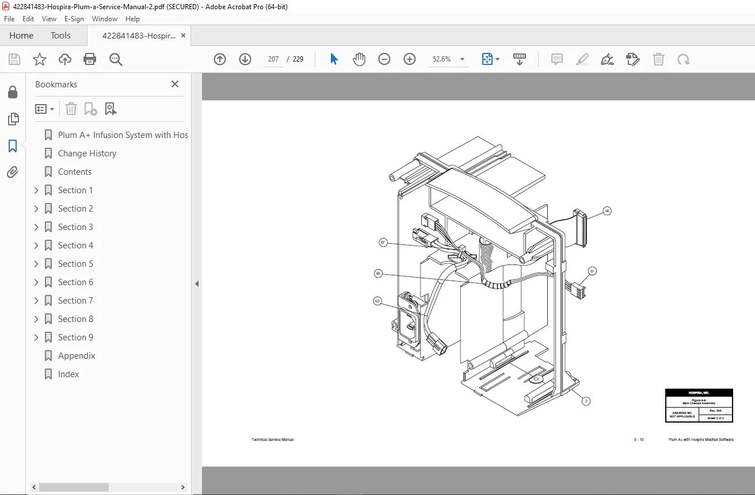Viewport: 755px width, 495px height.
Task: Click the scrolling mode keyboard icon
Action: click(520, 59)
